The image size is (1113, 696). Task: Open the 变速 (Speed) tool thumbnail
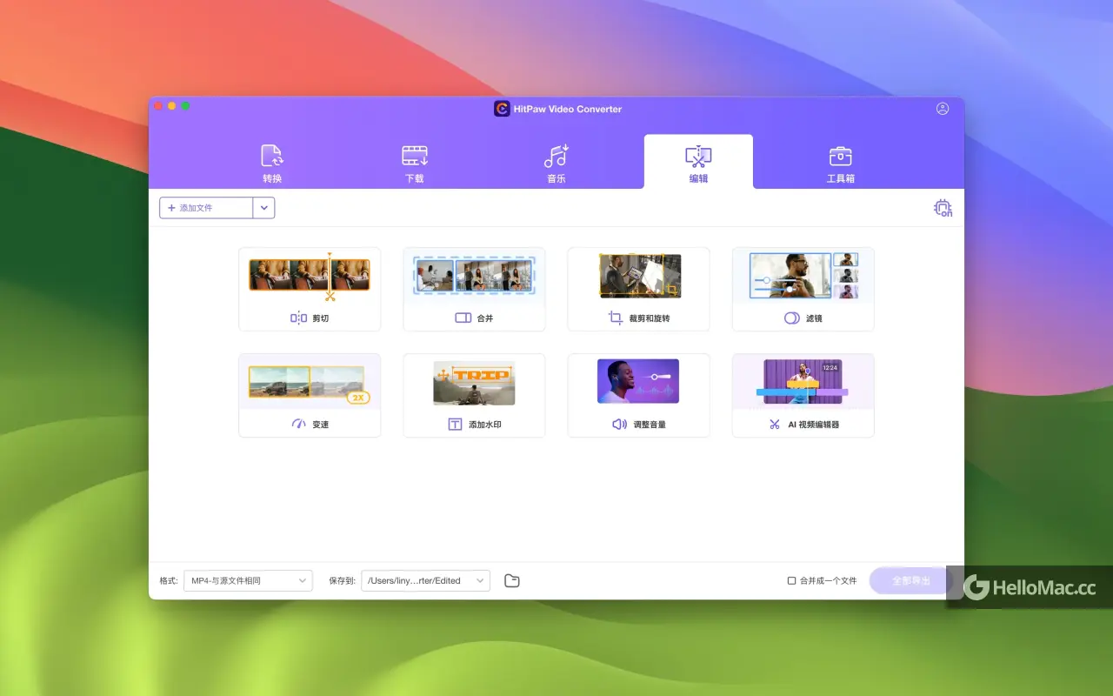310,382
